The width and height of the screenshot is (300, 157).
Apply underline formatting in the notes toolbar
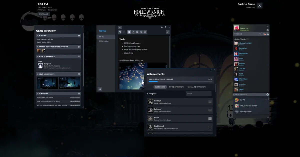coord(137,32)
